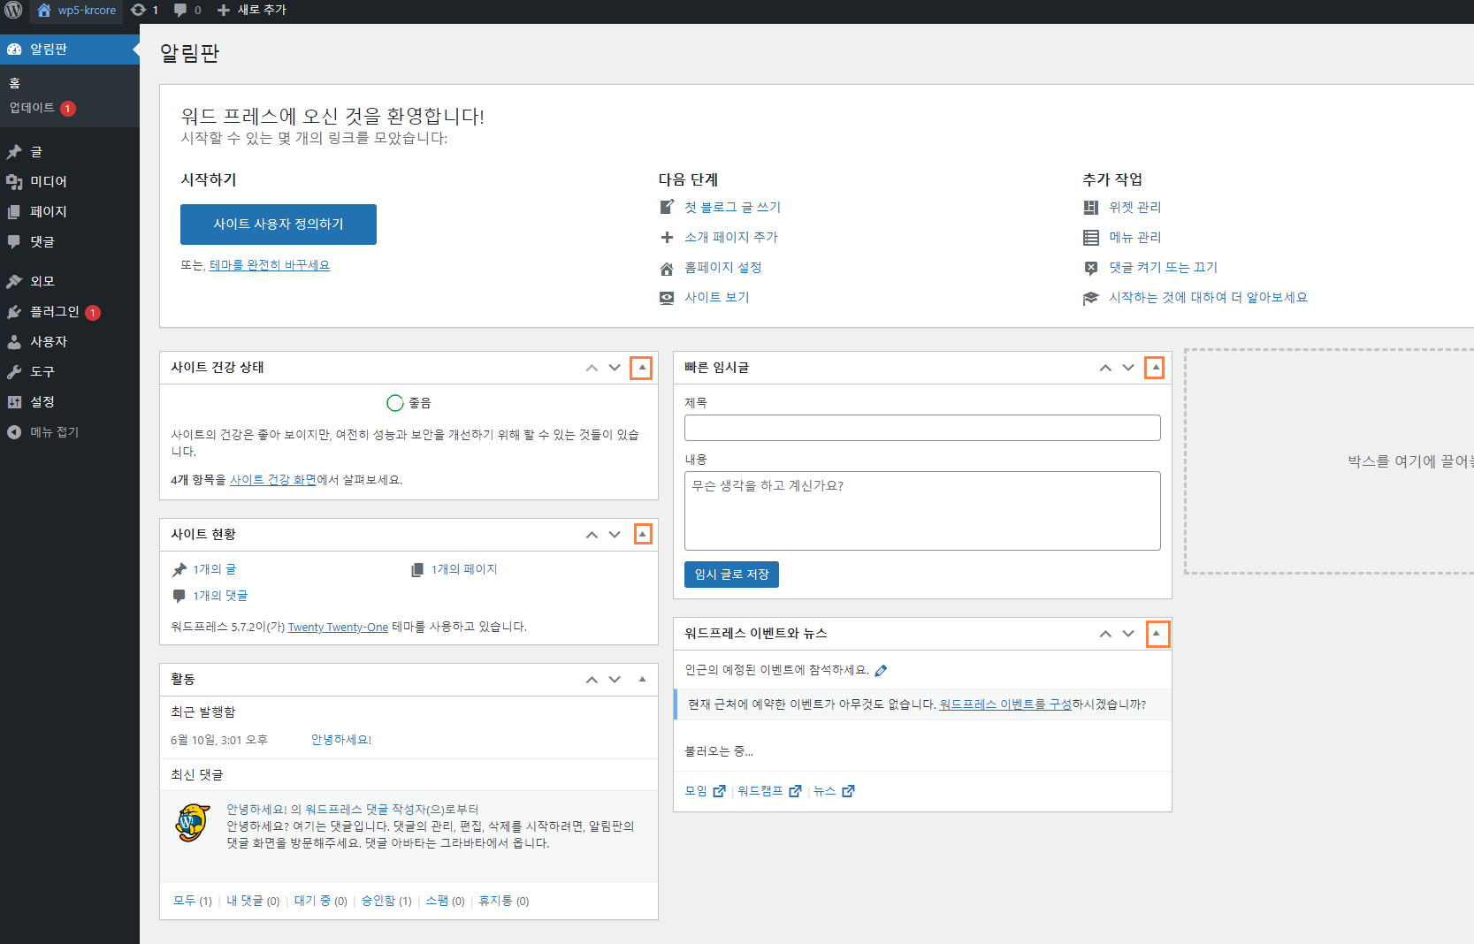The image size is (1474, 944).
Task: Click 임시 글로 저장 button
Action: pyautogui.click(x=731, y=575)
